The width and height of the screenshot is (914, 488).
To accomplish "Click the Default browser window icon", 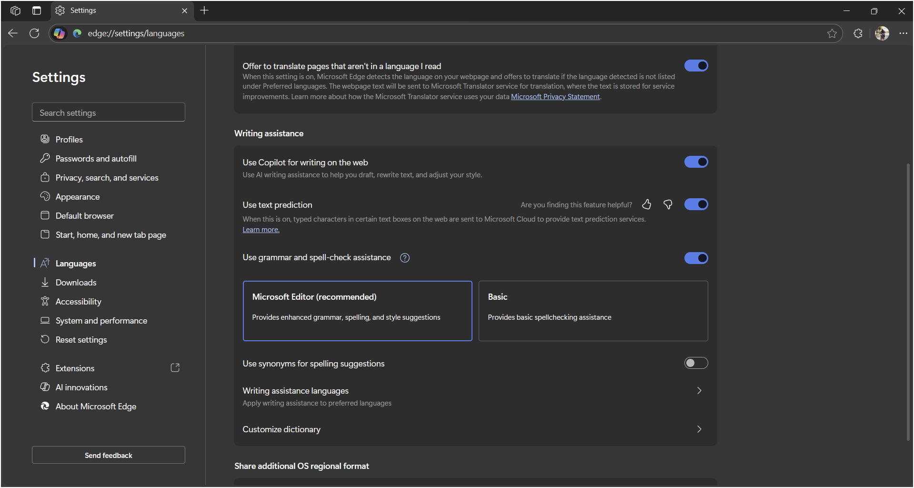I will click(45, 215).
